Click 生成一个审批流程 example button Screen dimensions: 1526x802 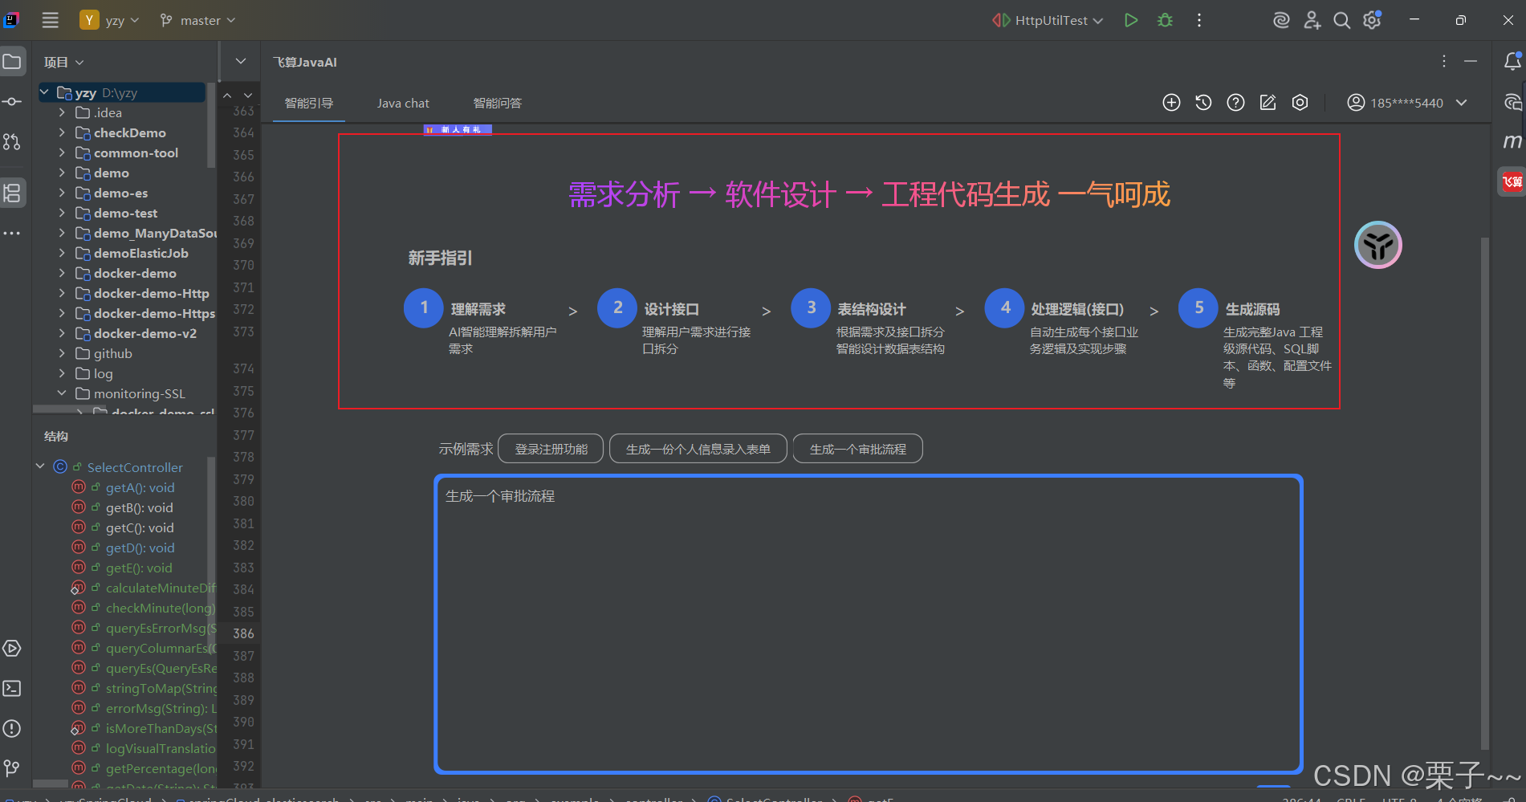point(858,449)
